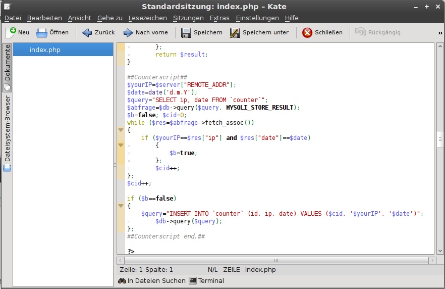445x289 pixels.
Task: Click Speichern unter save-as icon
Action: click(x=235, y=32)
